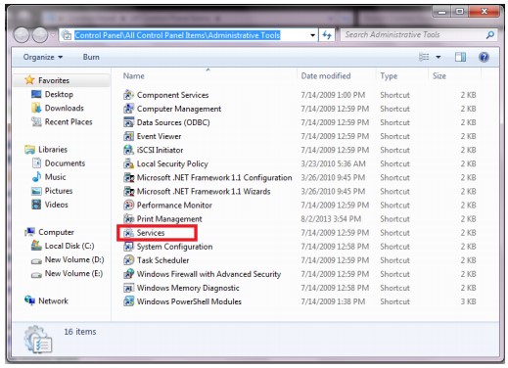Select the Services shortcut icon
508x368 pixels.
click(x=128, y=233)
